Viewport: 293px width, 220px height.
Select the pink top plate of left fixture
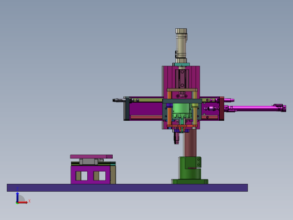91,156
